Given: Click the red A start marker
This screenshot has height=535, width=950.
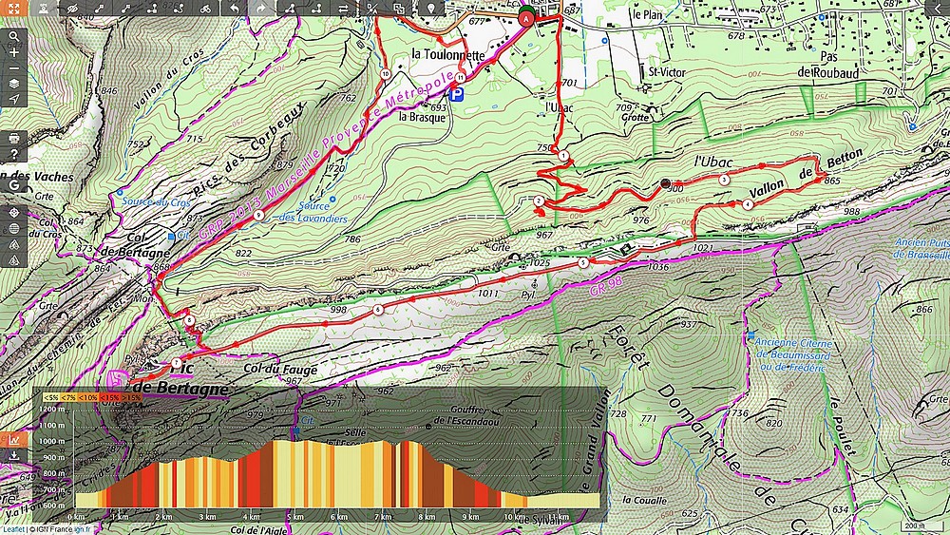Looking at the screenshot, I should [x=526, y=17].
